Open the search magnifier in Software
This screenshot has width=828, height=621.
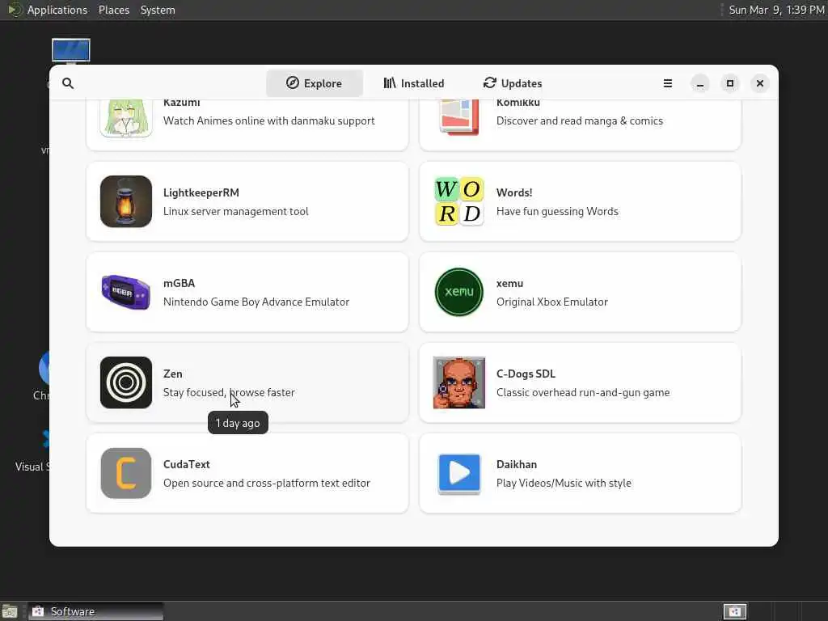tap(68, 83)
